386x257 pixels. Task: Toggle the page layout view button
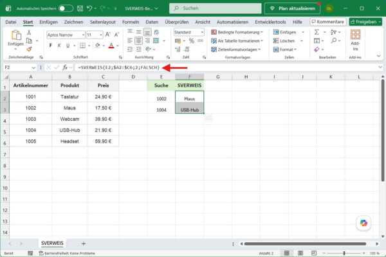click(300, 253)
